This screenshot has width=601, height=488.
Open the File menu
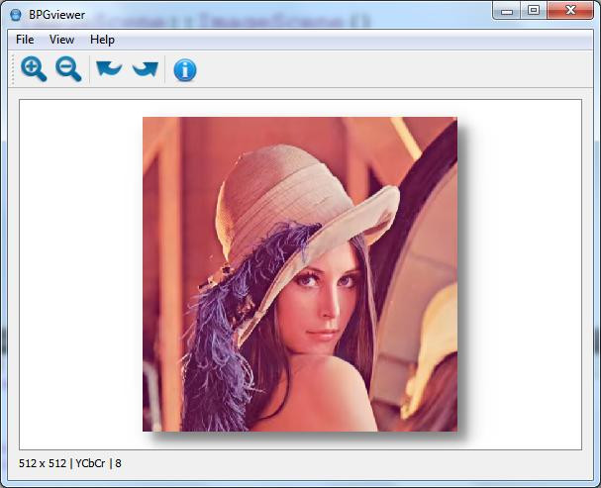point(25,40)
